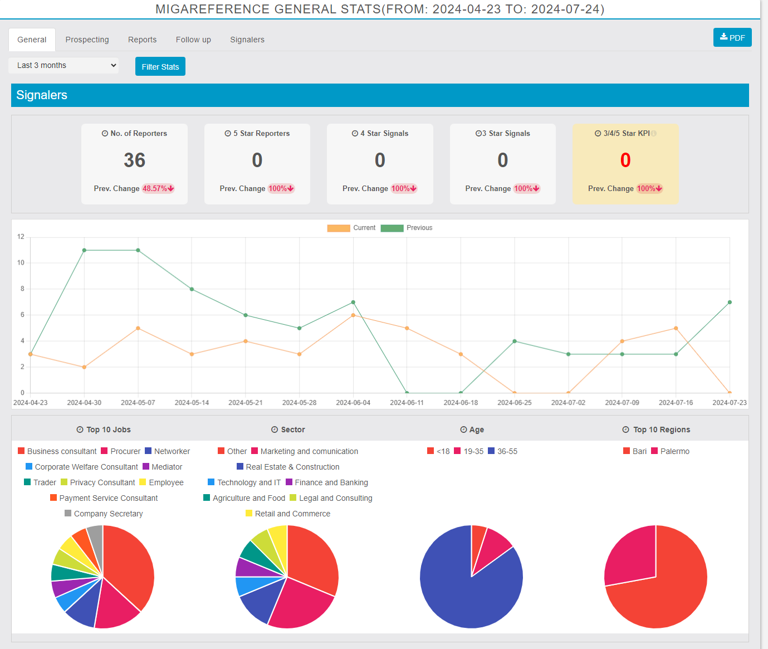This screenshot has height=649, width=768.
Task: Toggle Business consultant in jobs legend
Action: tap(57, 451)
